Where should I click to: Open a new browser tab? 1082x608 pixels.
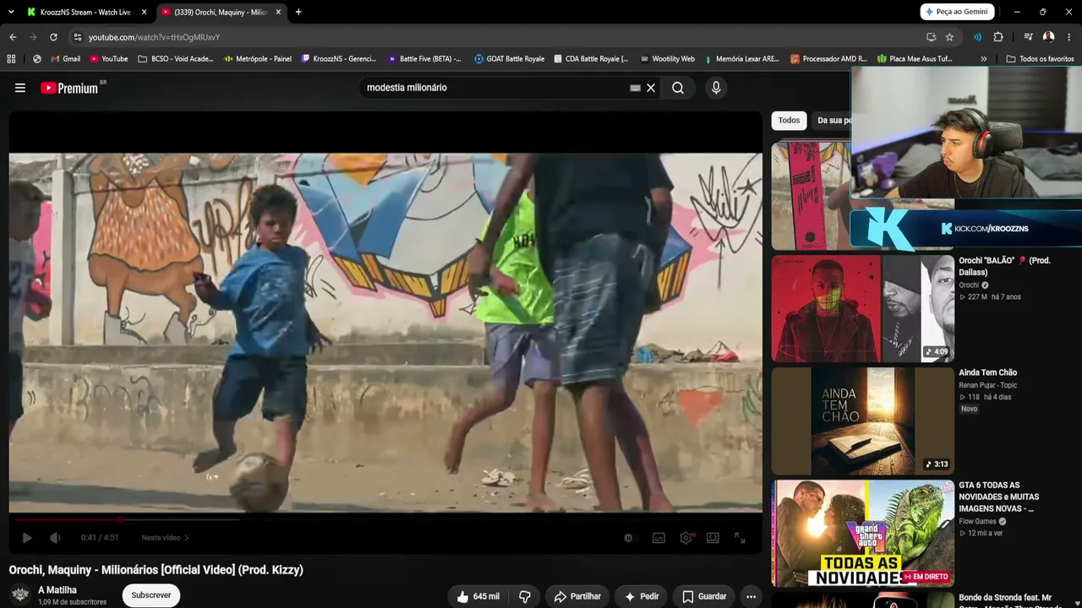pos(298,12)
